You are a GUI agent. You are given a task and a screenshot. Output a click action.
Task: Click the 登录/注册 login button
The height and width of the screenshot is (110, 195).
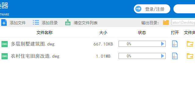click(152, 9)
